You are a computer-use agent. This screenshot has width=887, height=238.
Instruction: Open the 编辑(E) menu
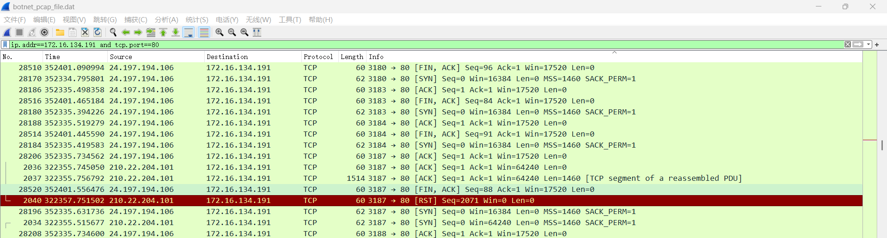[x=44, y=20]
